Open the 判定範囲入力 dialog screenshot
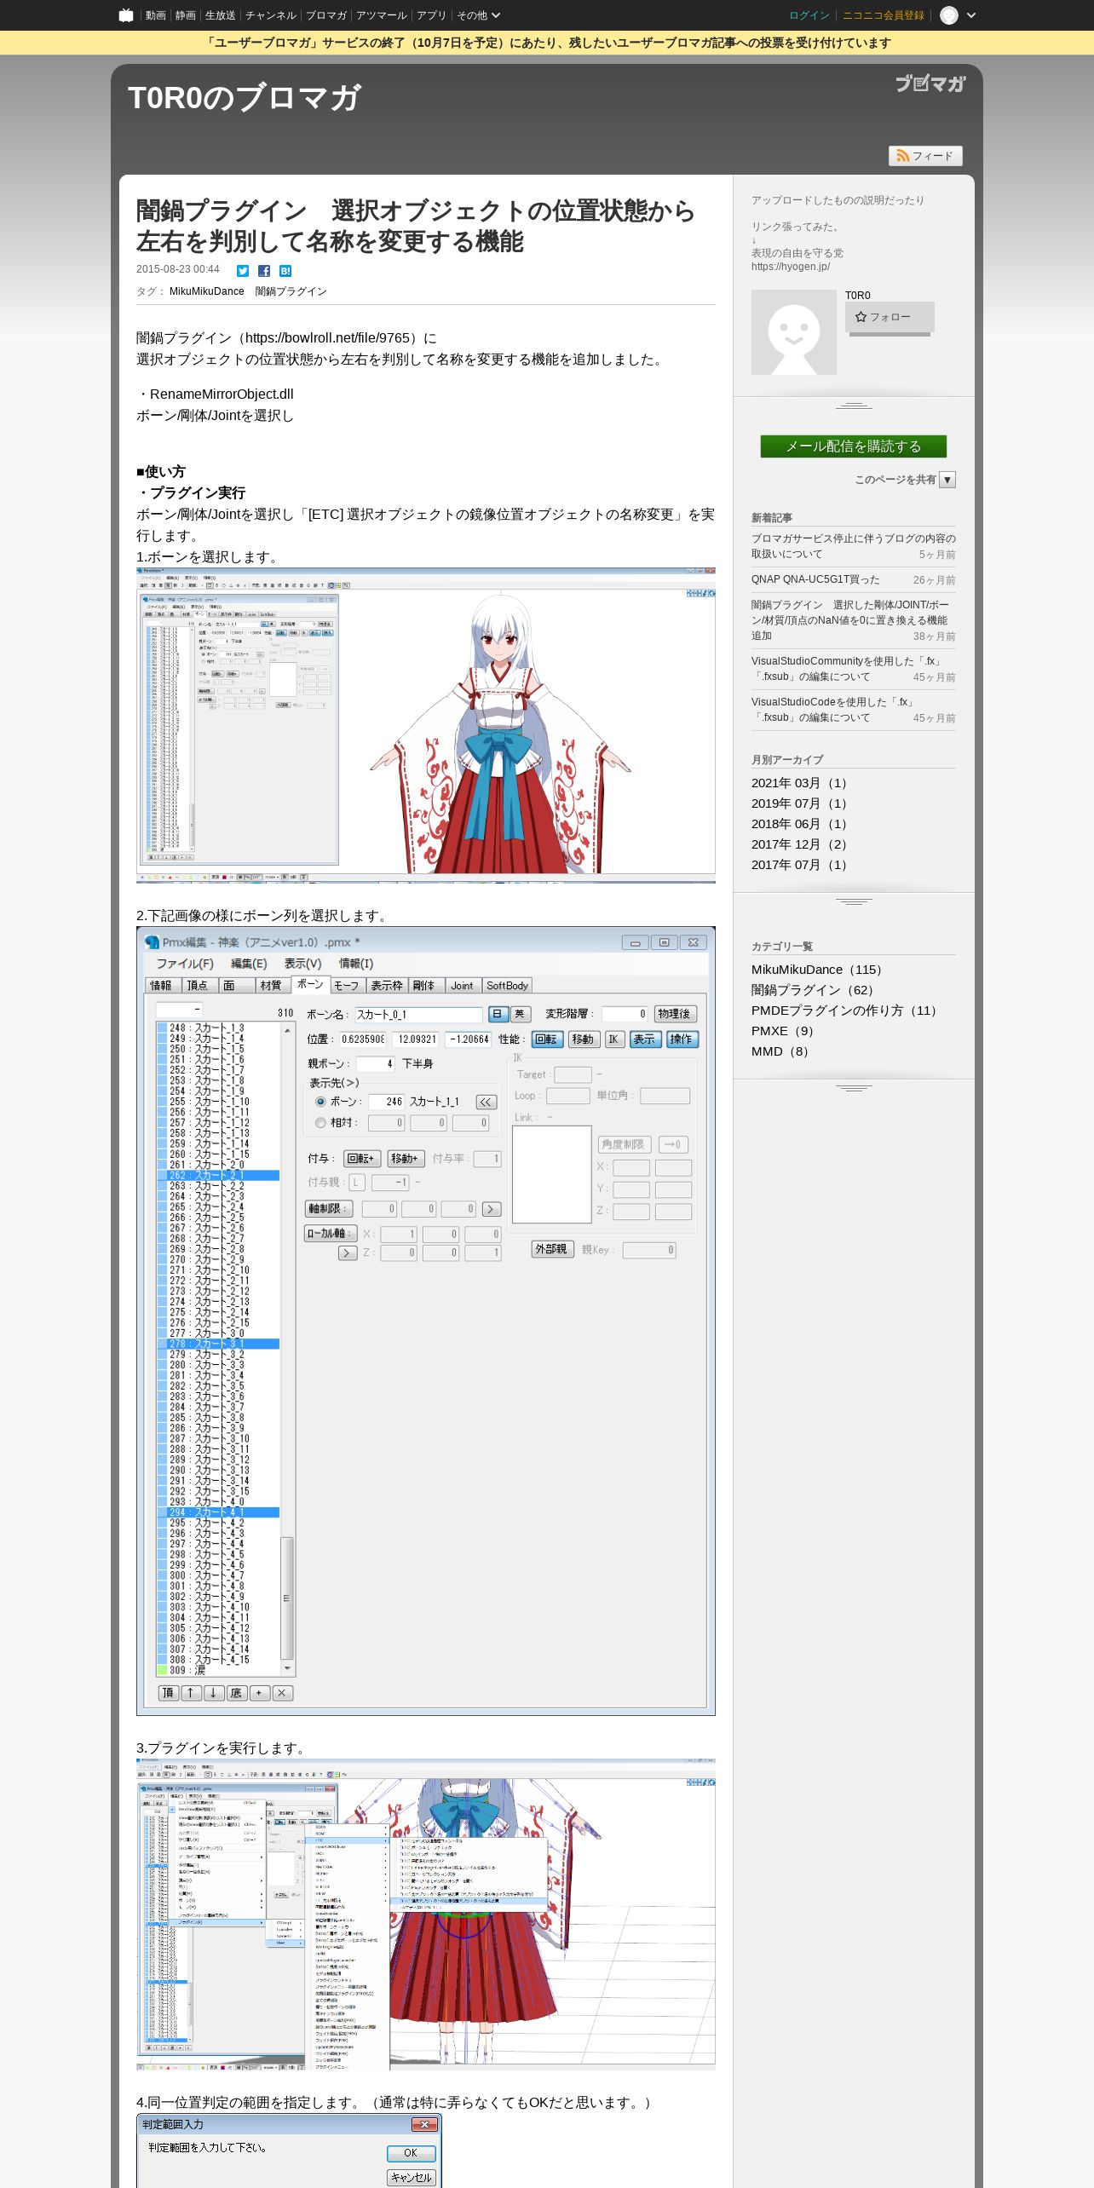This screenshot has width=1094, height=2188. (289, 2151)
